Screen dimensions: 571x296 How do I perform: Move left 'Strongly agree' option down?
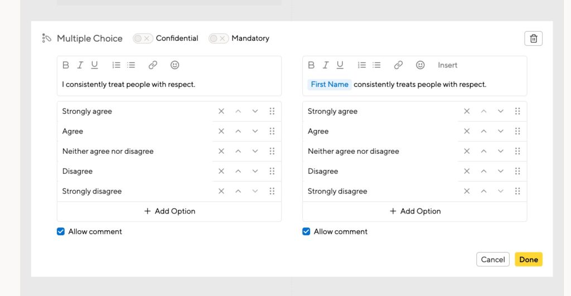[x=255, y=111]
